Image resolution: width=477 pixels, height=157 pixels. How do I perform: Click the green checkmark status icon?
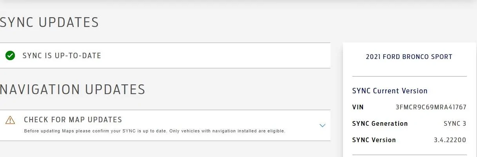(10, 55)
